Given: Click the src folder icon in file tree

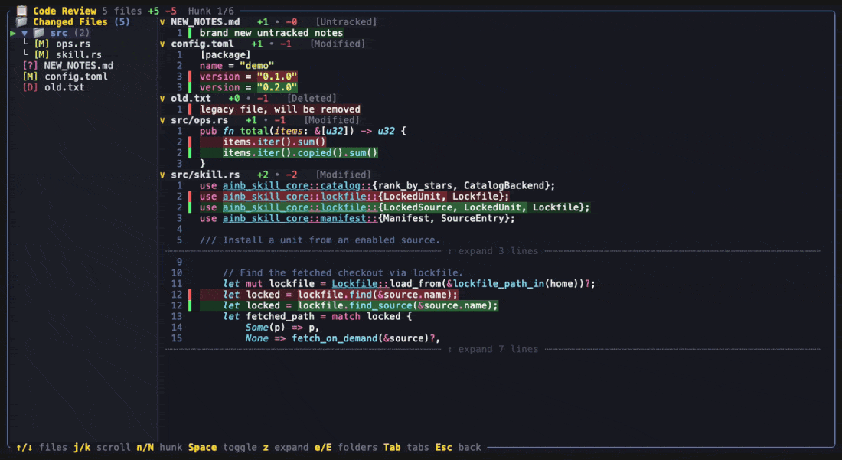Looking at the screenshot, I should point(39,33).
